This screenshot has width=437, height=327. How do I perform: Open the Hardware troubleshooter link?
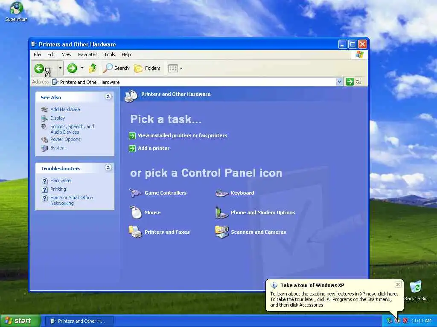61,181
